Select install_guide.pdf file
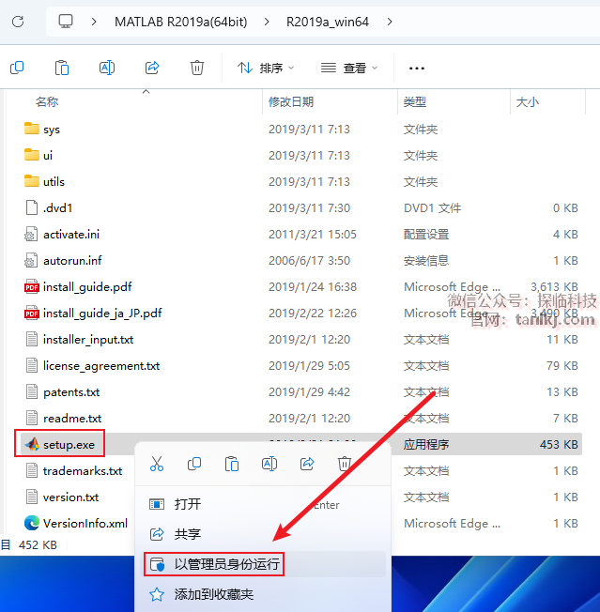Image resolution: width=600 pixels, height=612 pixels. point(78,287)
